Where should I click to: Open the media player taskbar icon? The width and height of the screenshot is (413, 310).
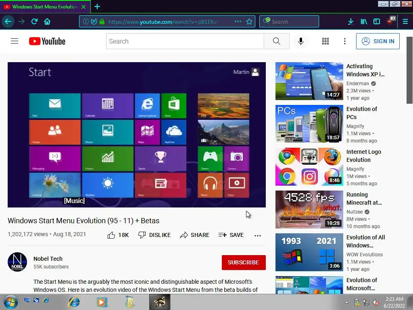(102, 302)
